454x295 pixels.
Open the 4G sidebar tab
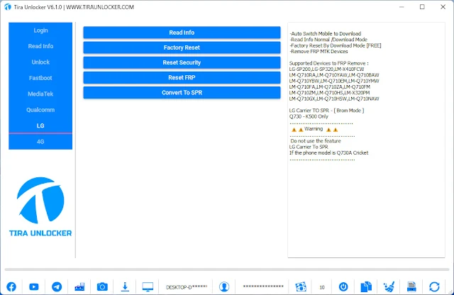(x=40, y=142)
